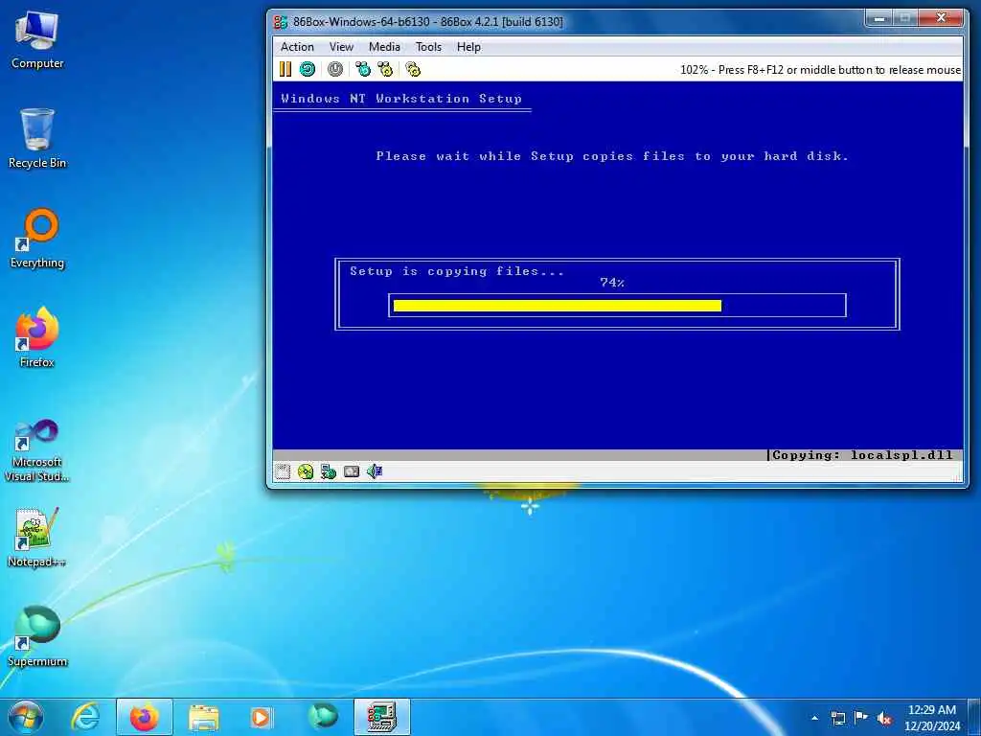Open the View menu
Image resolution: width=981 pixels, height=736 pixels.
pos(342,47)
